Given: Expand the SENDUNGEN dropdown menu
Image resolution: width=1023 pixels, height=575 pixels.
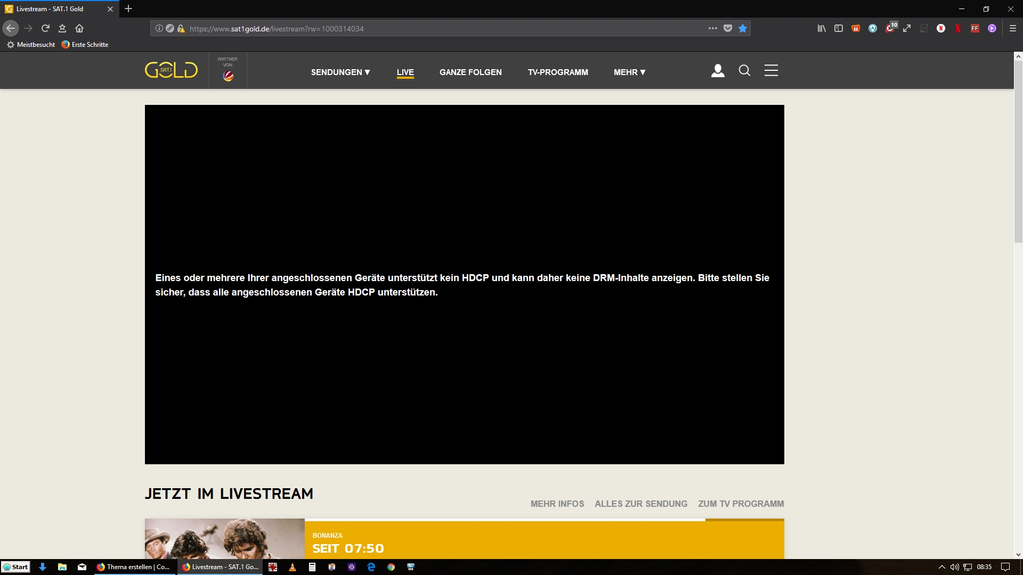Looking at the screenshot, I should click(x=340, y=72).
